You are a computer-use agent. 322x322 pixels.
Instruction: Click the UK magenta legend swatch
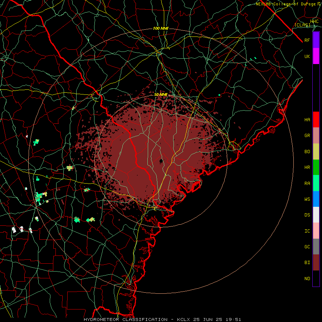click(x=316, y=56)
